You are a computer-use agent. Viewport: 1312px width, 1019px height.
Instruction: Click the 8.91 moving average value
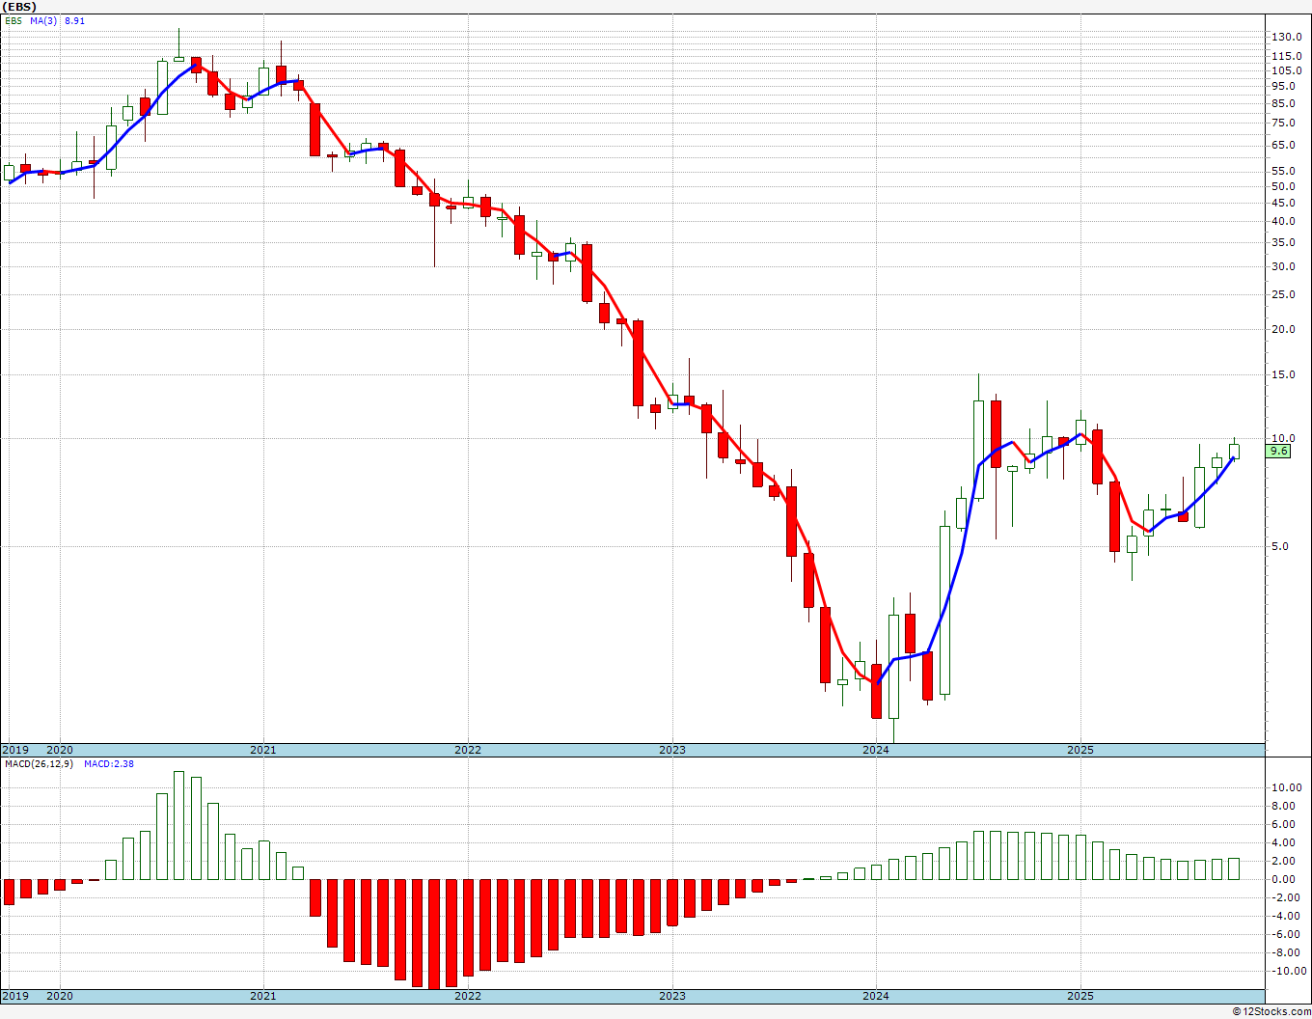point(74,20)
